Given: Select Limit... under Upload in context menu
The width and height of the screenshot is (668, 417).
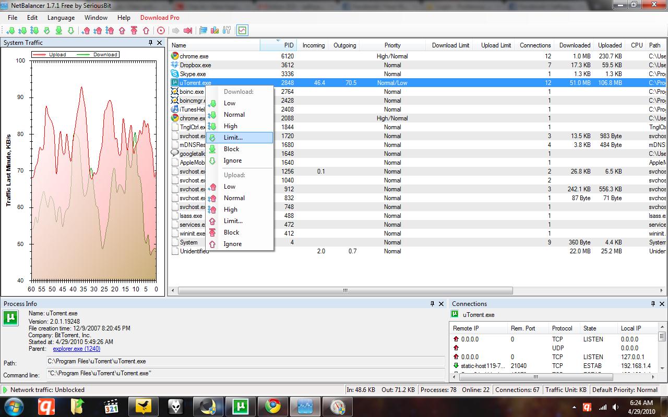Looking at the screenshot, I should (x=240, y=221).
